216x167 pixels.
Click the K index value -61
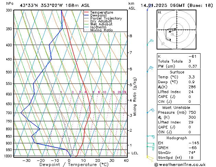point(192,56)
